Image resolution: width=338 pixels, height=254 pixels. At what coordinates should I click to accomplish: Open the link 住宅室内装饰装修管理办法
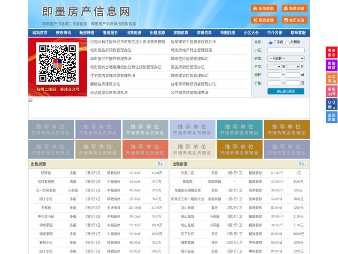coord(113,76)
